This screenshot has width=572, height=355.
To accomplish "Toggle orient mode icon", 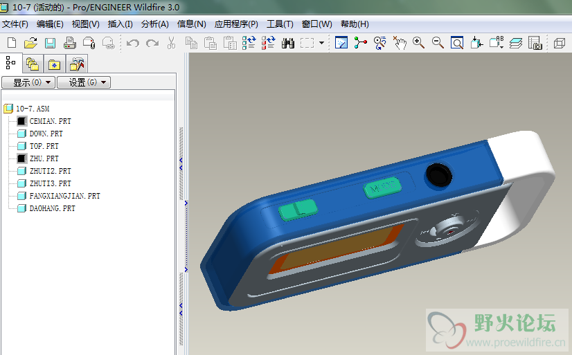I will click(x=379, y=43).
